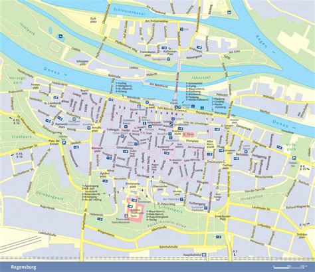Click the Ostenallee label

tap(252, 197)
